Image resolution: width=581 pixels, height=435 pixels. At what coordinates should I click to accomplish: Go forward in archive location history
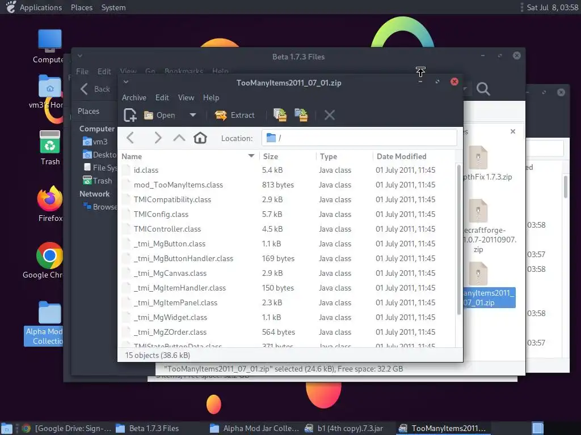158,138
